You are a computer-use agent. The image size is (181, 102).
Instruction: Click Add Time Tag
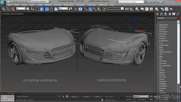pos(109,100)
